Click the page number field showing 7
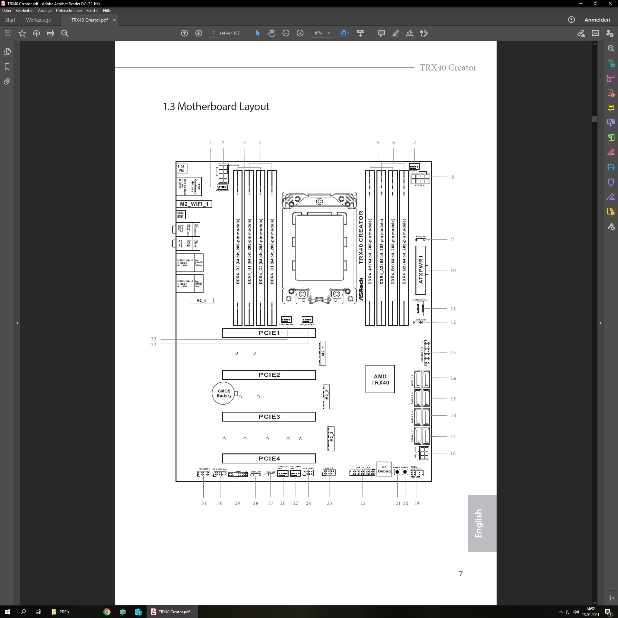This screenshot has height=618, width=618. tap(213, 33)
